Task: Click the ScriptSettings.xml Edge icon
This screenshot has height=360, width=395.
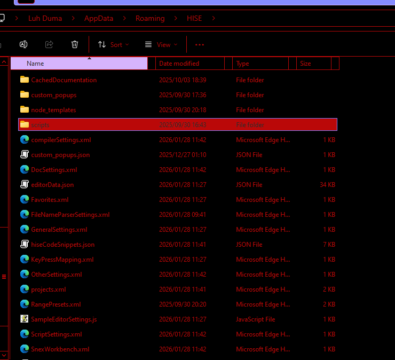Action: pos(25,334)
